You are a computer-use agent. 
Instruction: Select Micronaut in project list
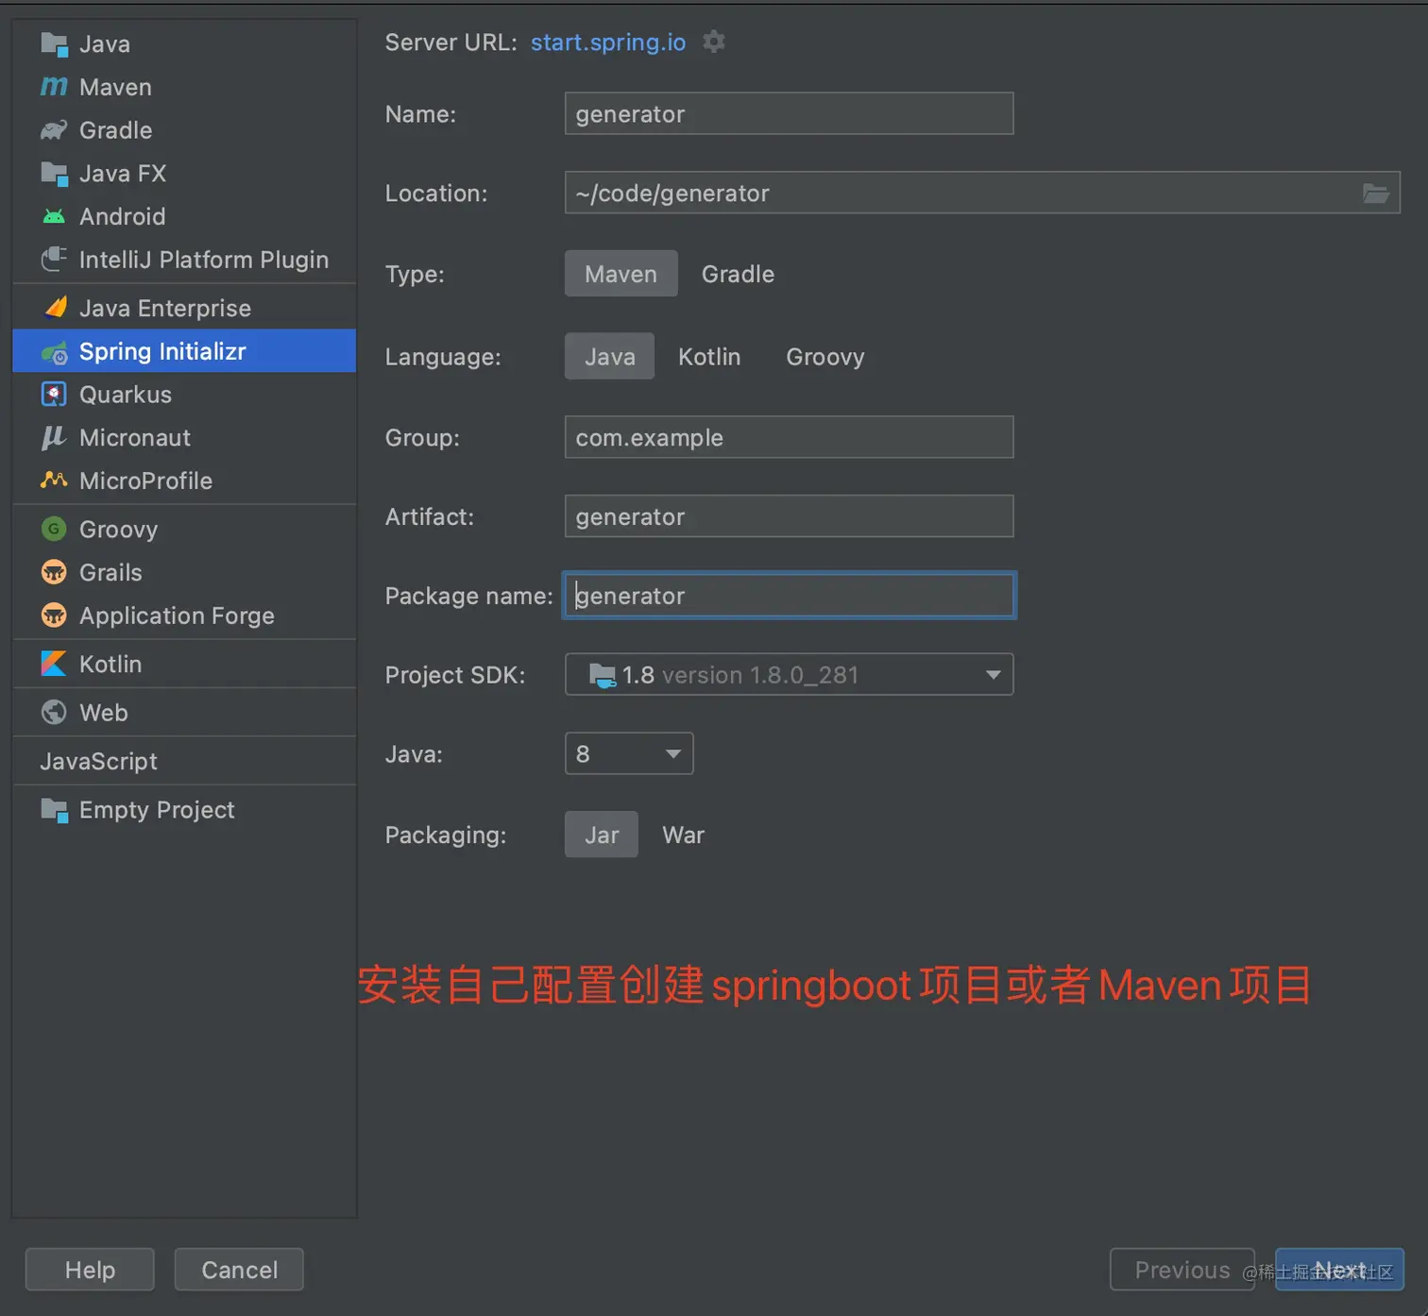pyautogui.click(x=184, y=438)
